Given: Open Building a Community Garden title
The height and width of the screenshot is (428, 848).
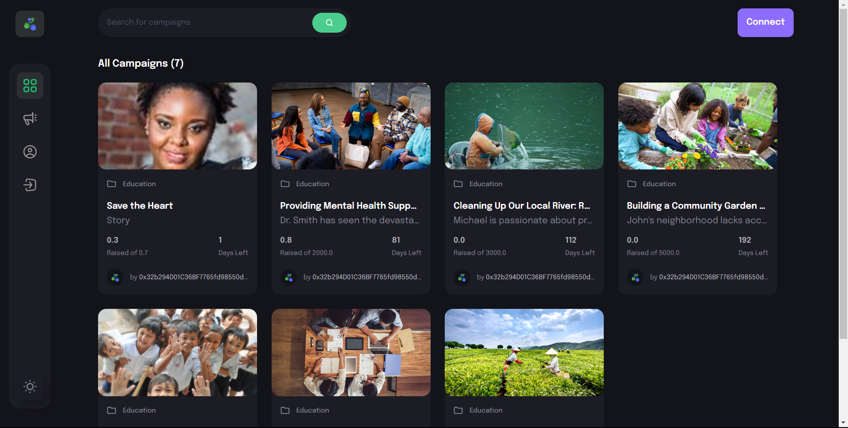Looking at the screenshot, I should [x=696, y=206].
